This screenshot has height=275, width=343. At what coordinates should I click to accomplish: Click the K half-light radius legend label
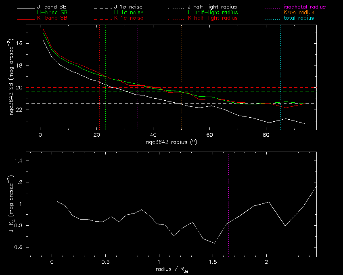click(x=213, y=19)
